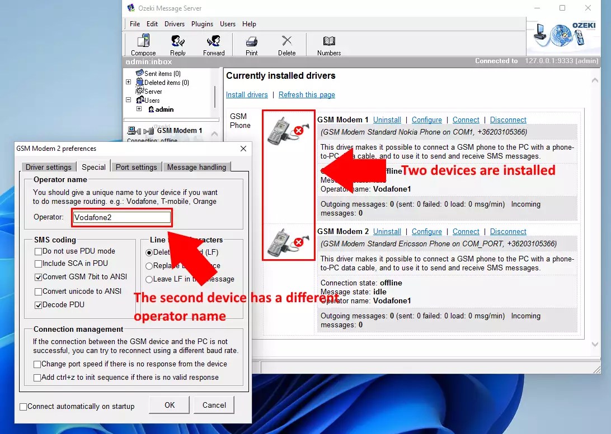Open the Help menu
The width and height of the screenshot is (611, 434).
[249, 24]
